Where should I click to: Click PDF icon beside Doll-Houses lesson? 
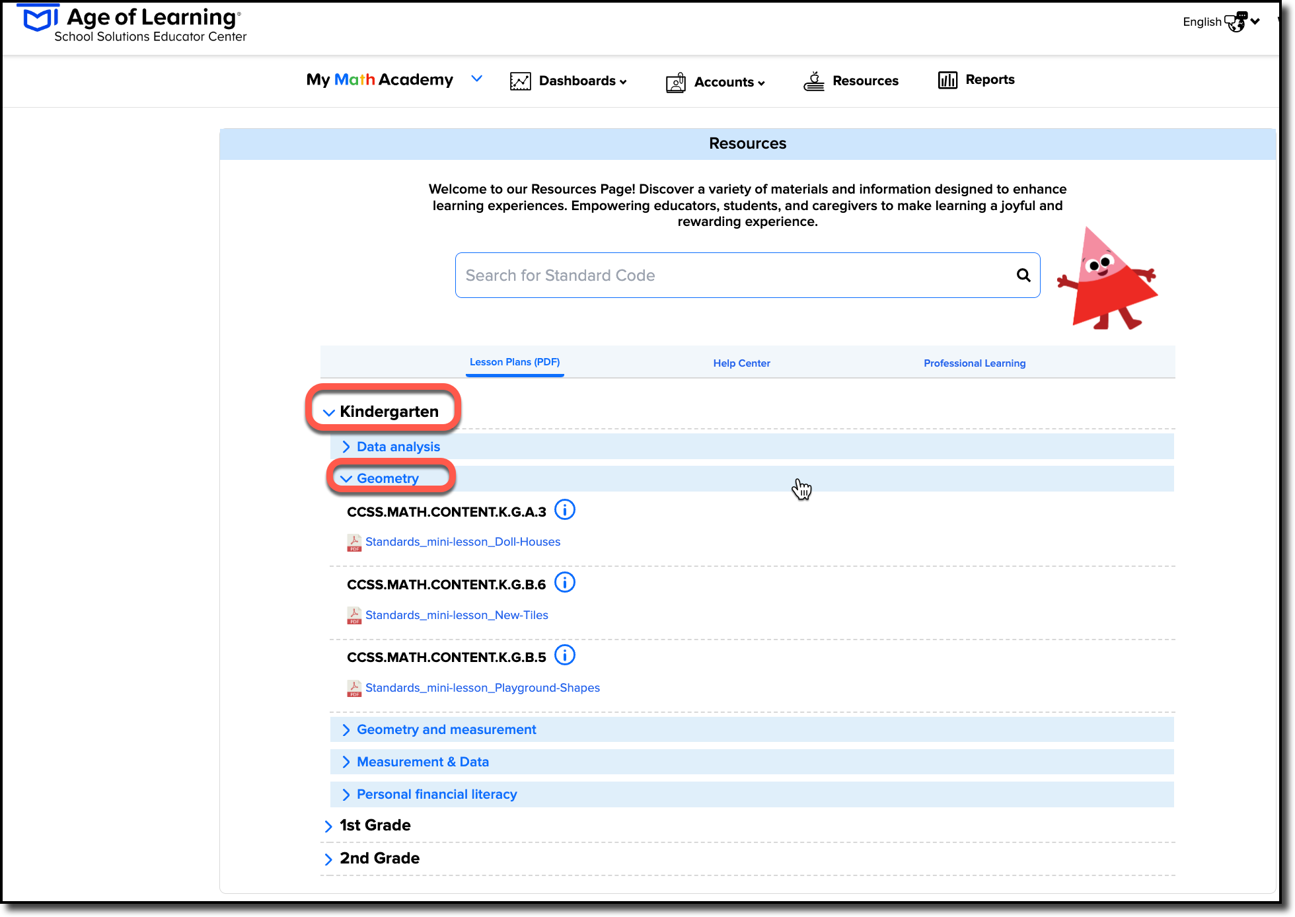coord(354,543)
